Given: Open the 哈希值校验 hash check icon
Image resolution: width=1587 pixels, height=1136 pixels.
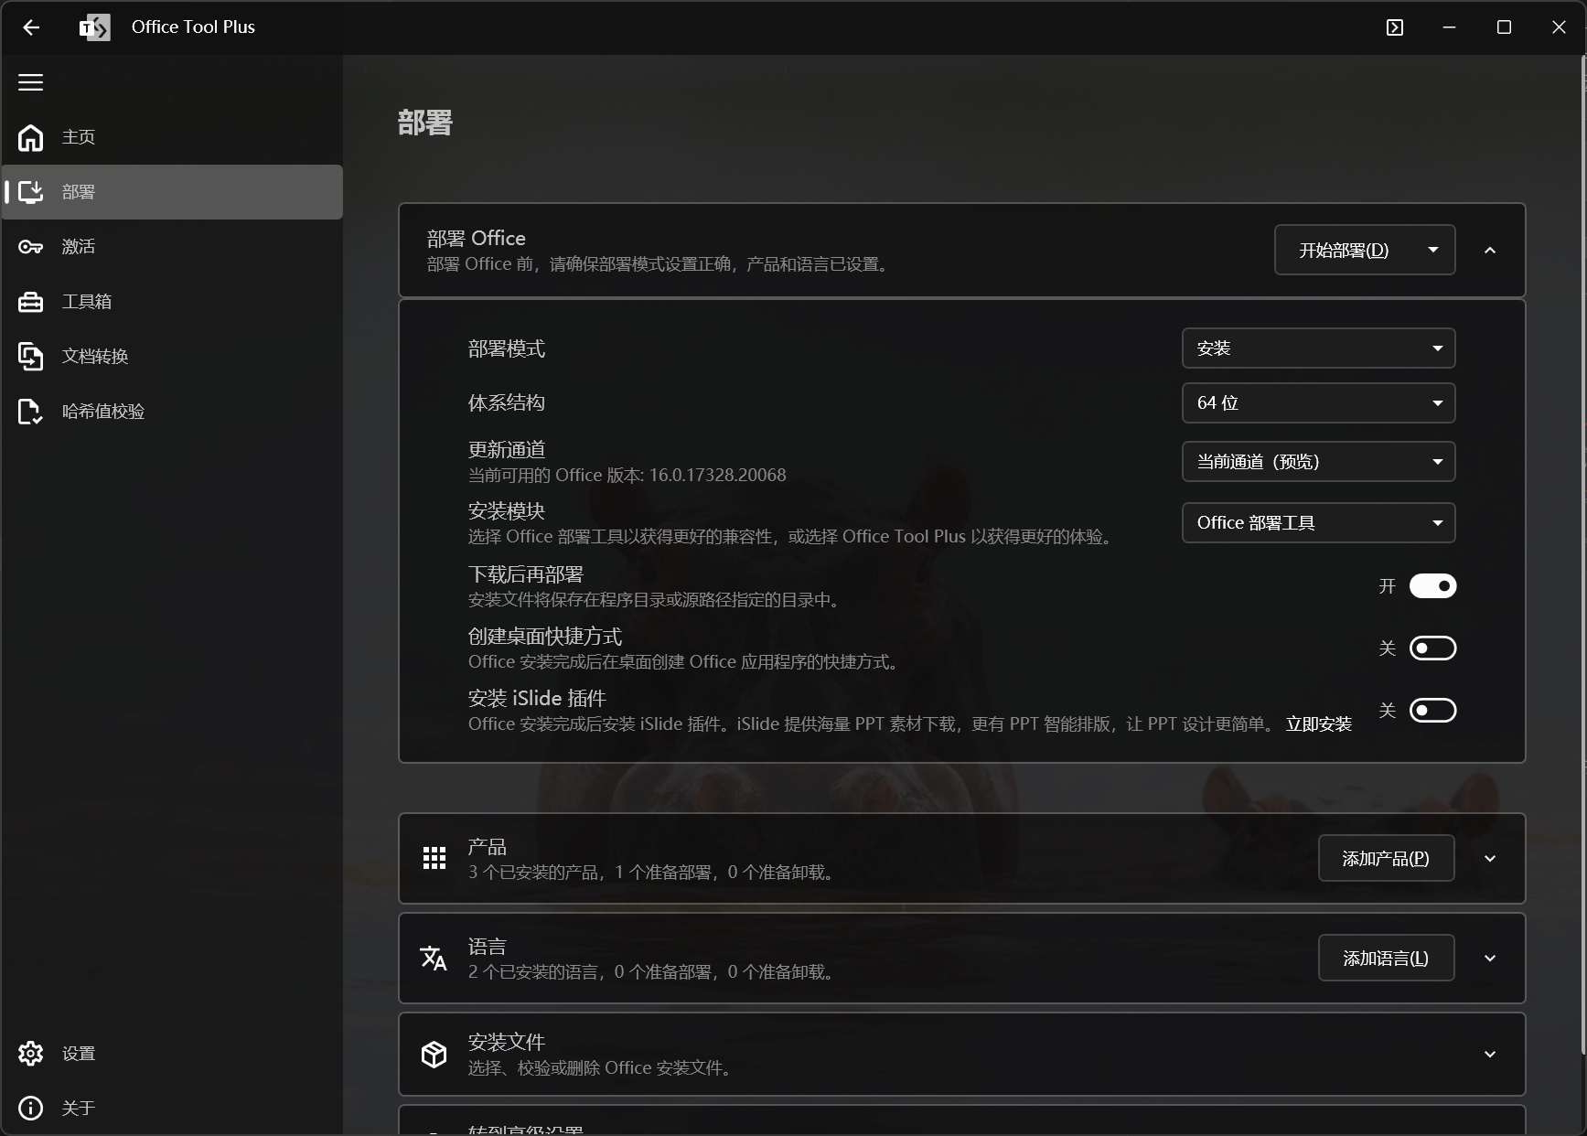Looking at the screenshot, I should click(30, 412).
